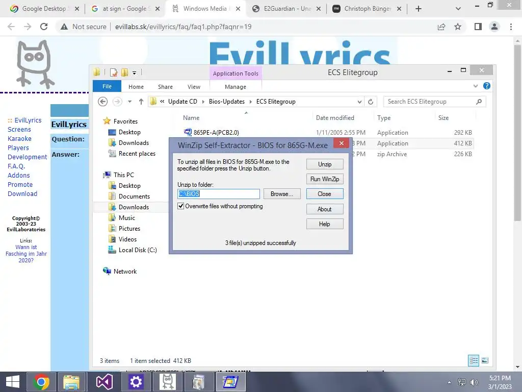Open the Chrome profile menu

tap(494, 27)
